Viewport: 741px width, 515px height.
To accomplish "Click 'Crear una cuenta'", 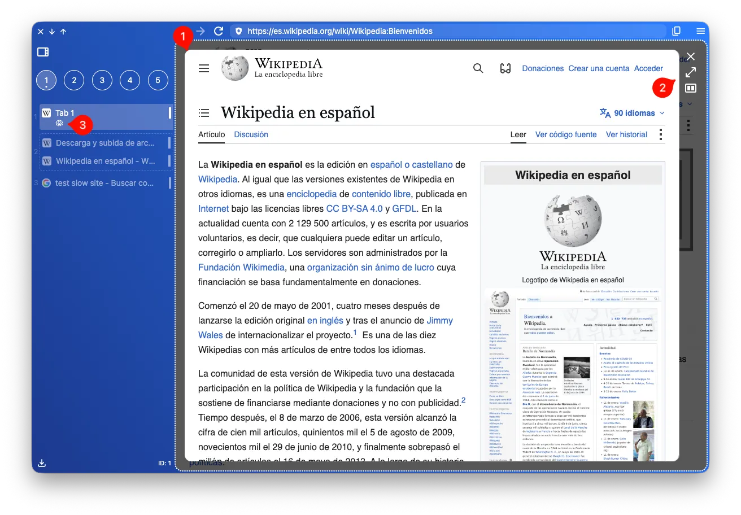I will (599, 68).
